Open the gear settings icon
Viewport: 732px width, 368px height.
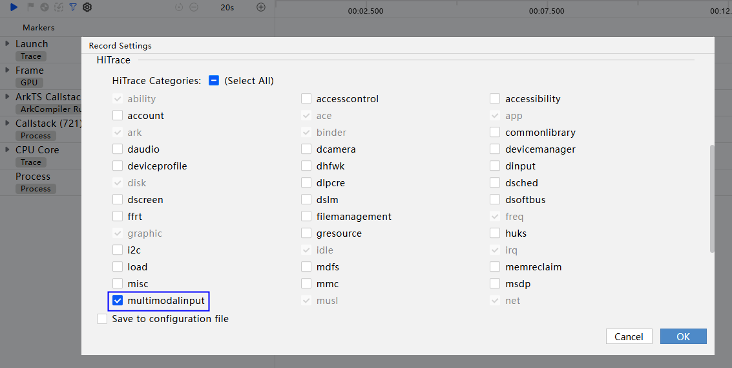(87, 7)
